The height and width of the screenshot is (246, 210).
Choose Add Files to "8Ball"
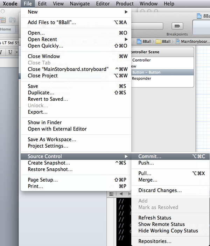[x=76, y=22]
